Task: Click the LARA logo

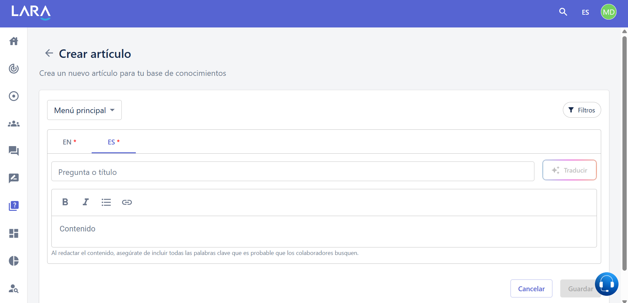Action: [x=31, y=12]
